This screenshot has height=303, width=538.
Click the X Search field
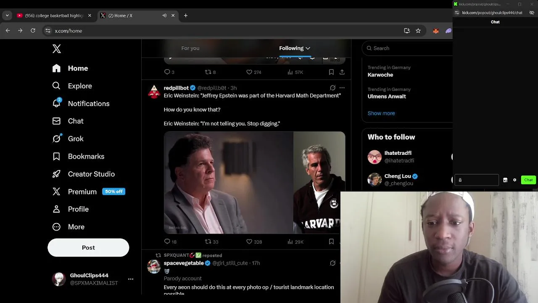point(408,48)
